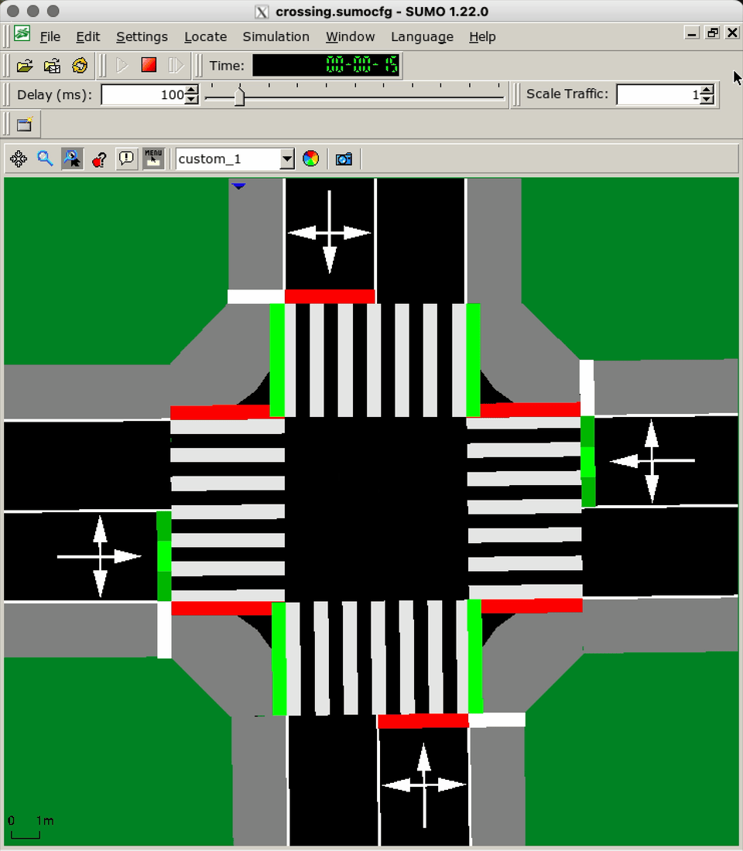Viewport: 743px width, 851px height.
Task: Toggle the tooltip speech bubble button
Action: pyautogui.click(x=126, y=159)
